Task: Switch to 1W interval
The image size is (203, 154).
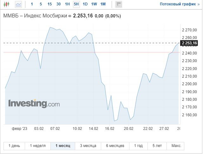Action: point(94,4)
